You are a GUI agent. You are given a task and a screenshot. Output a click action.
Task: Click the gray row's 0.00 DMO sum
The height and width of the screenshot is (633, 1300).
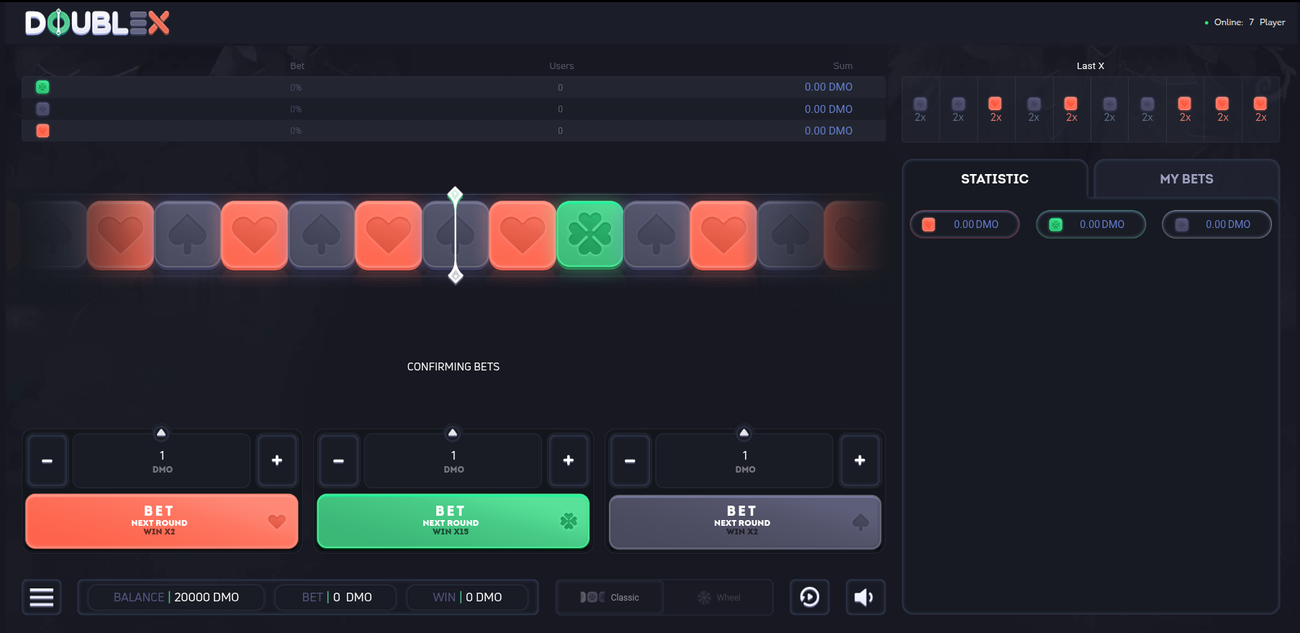pos(829,109)
